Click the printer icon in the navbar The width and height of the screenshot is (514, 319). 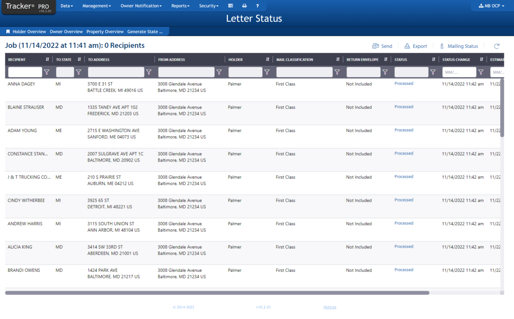(244, 5)
